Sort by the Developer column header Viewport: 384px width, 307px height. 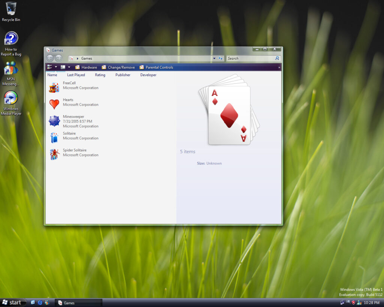click(x=148, y=75)
